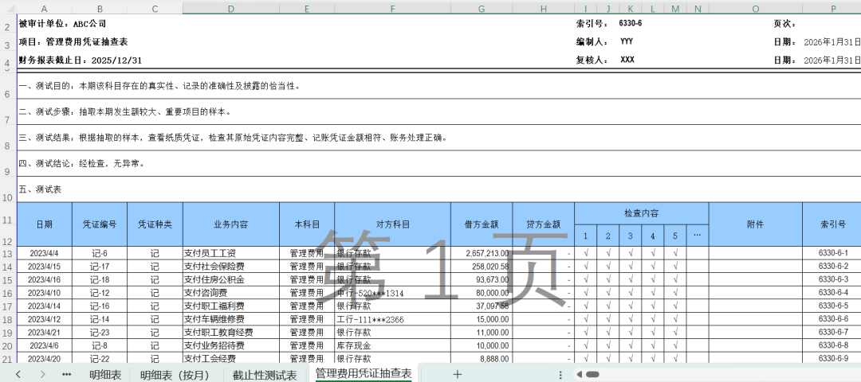Click debit amount 8,888.00
The width and height of the screenshot is (861, 382).
coord(482,359)
